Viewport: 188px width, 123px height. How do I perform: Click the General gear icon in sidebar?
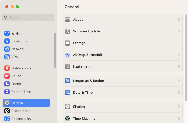[7, 103]
